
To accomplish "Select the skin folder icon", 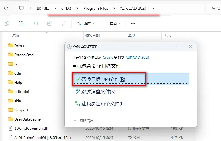I will tap(11, 101).
